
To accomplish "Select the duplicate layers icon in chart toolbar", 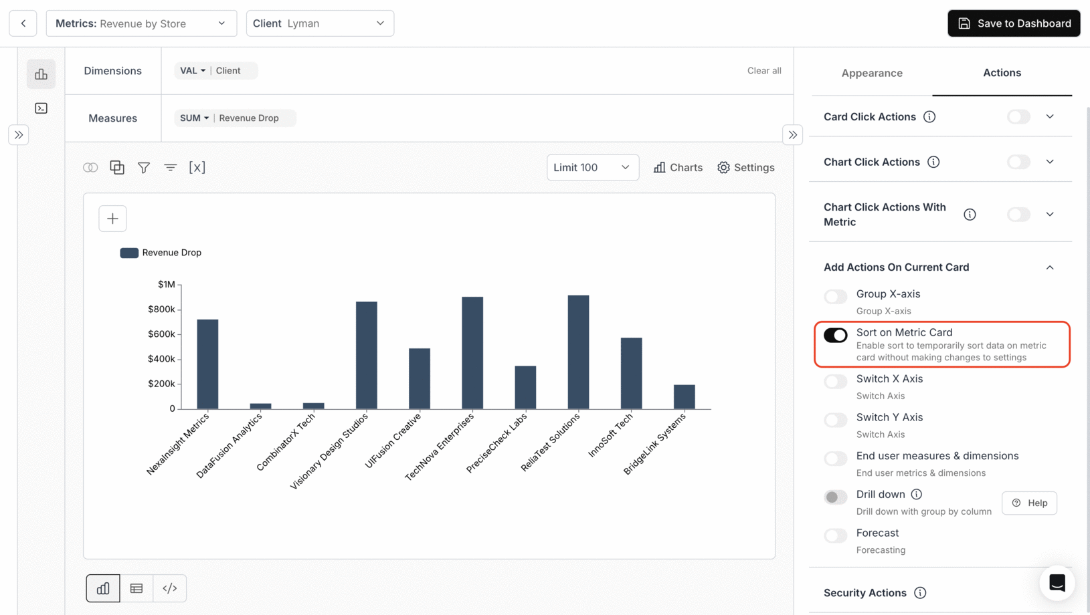I will tap(117, 167).
